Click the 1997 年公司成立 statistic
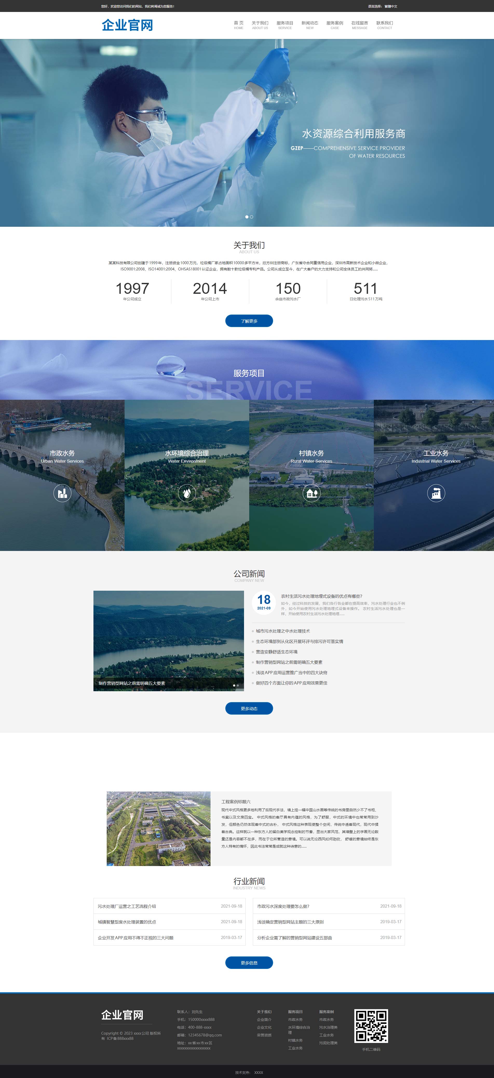Image resolution: width=494 pixels, height=1078 pixels. click(x=132, y=291)
